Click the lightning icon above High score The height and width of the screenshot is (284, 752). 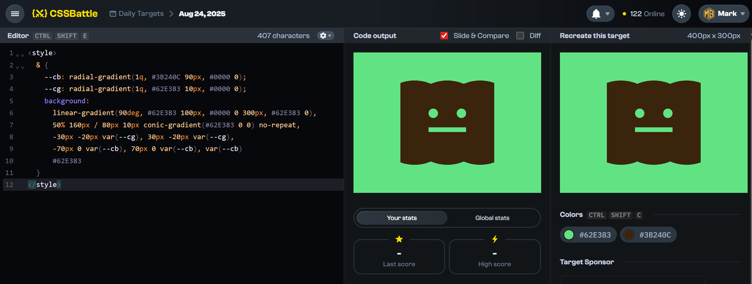coord(495,239)
